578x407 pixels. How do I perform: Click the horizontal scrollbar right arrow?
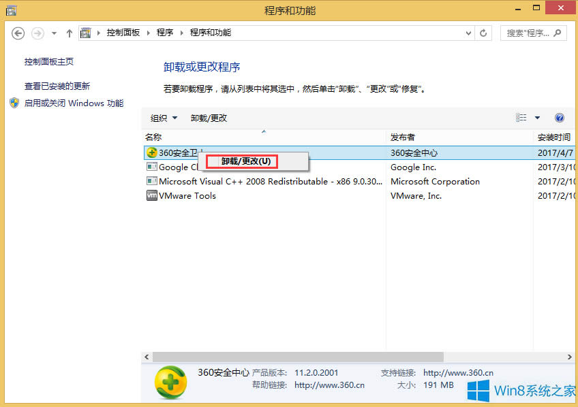570,356
